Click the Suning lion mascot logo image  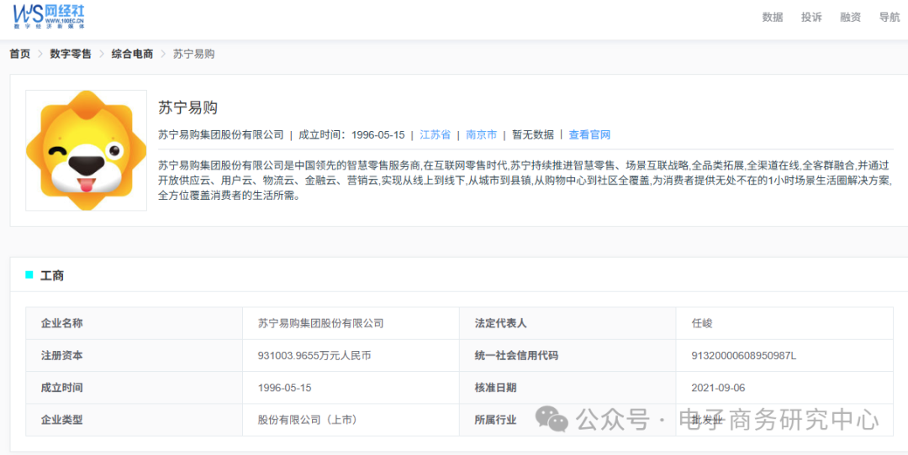tap(87, 150)
